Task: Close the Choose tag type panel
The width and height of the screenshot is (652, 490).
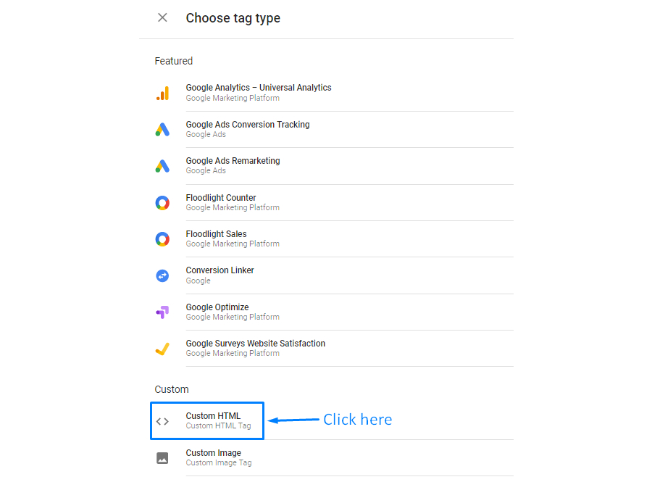Action: tap(162, 17)
